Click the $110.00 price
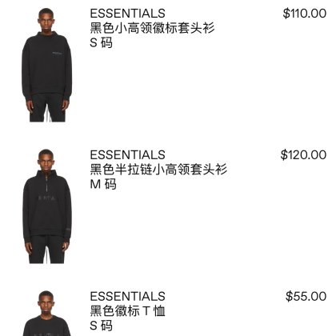 point(305,14)
